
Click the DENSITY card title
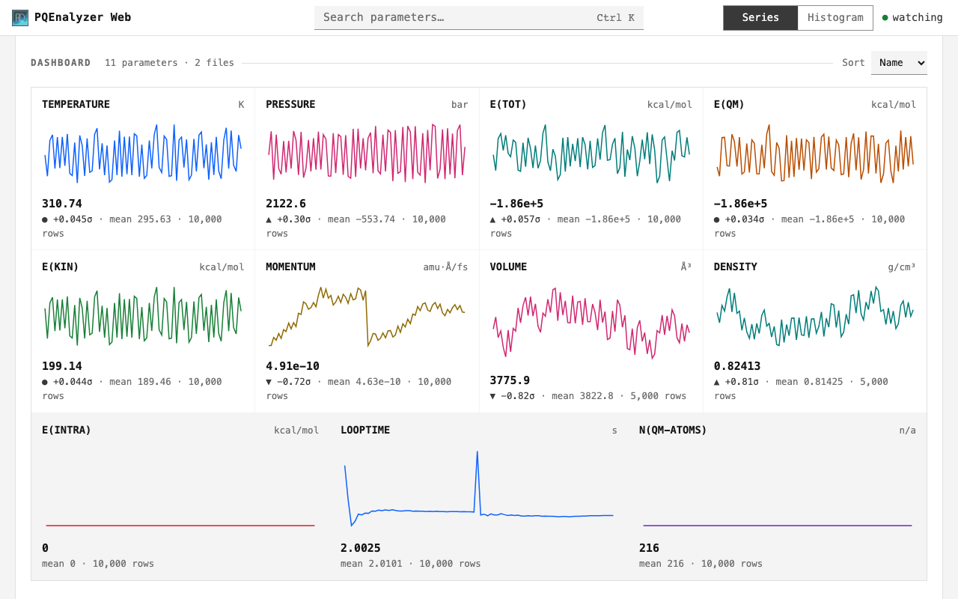[x=735, y=267]
